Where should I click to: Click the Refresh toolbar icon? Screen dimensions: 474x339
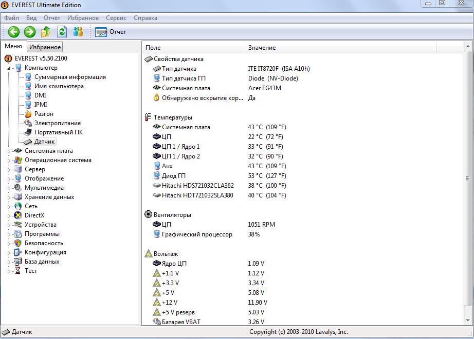coord(62,32)
